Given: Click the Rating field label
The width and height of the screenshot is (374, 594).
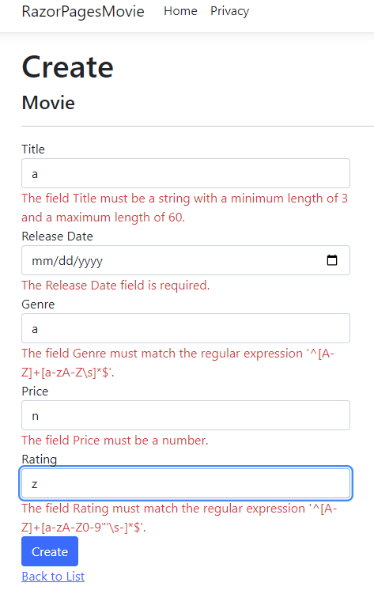Looking at the screenshot, I should [x=39, y=460].
